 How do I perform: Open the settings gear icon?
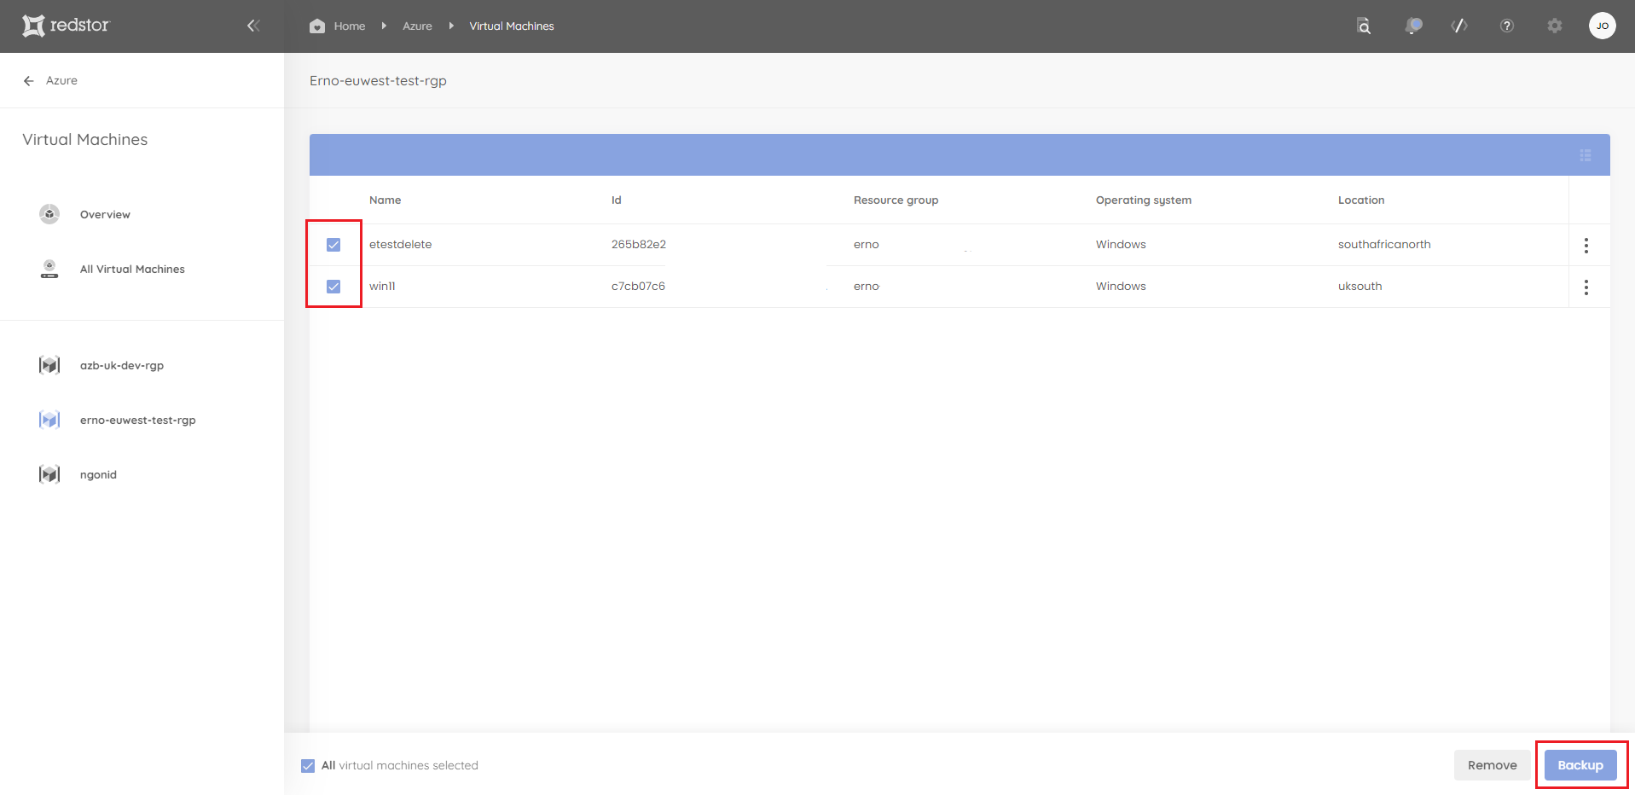click(1555, 26)
